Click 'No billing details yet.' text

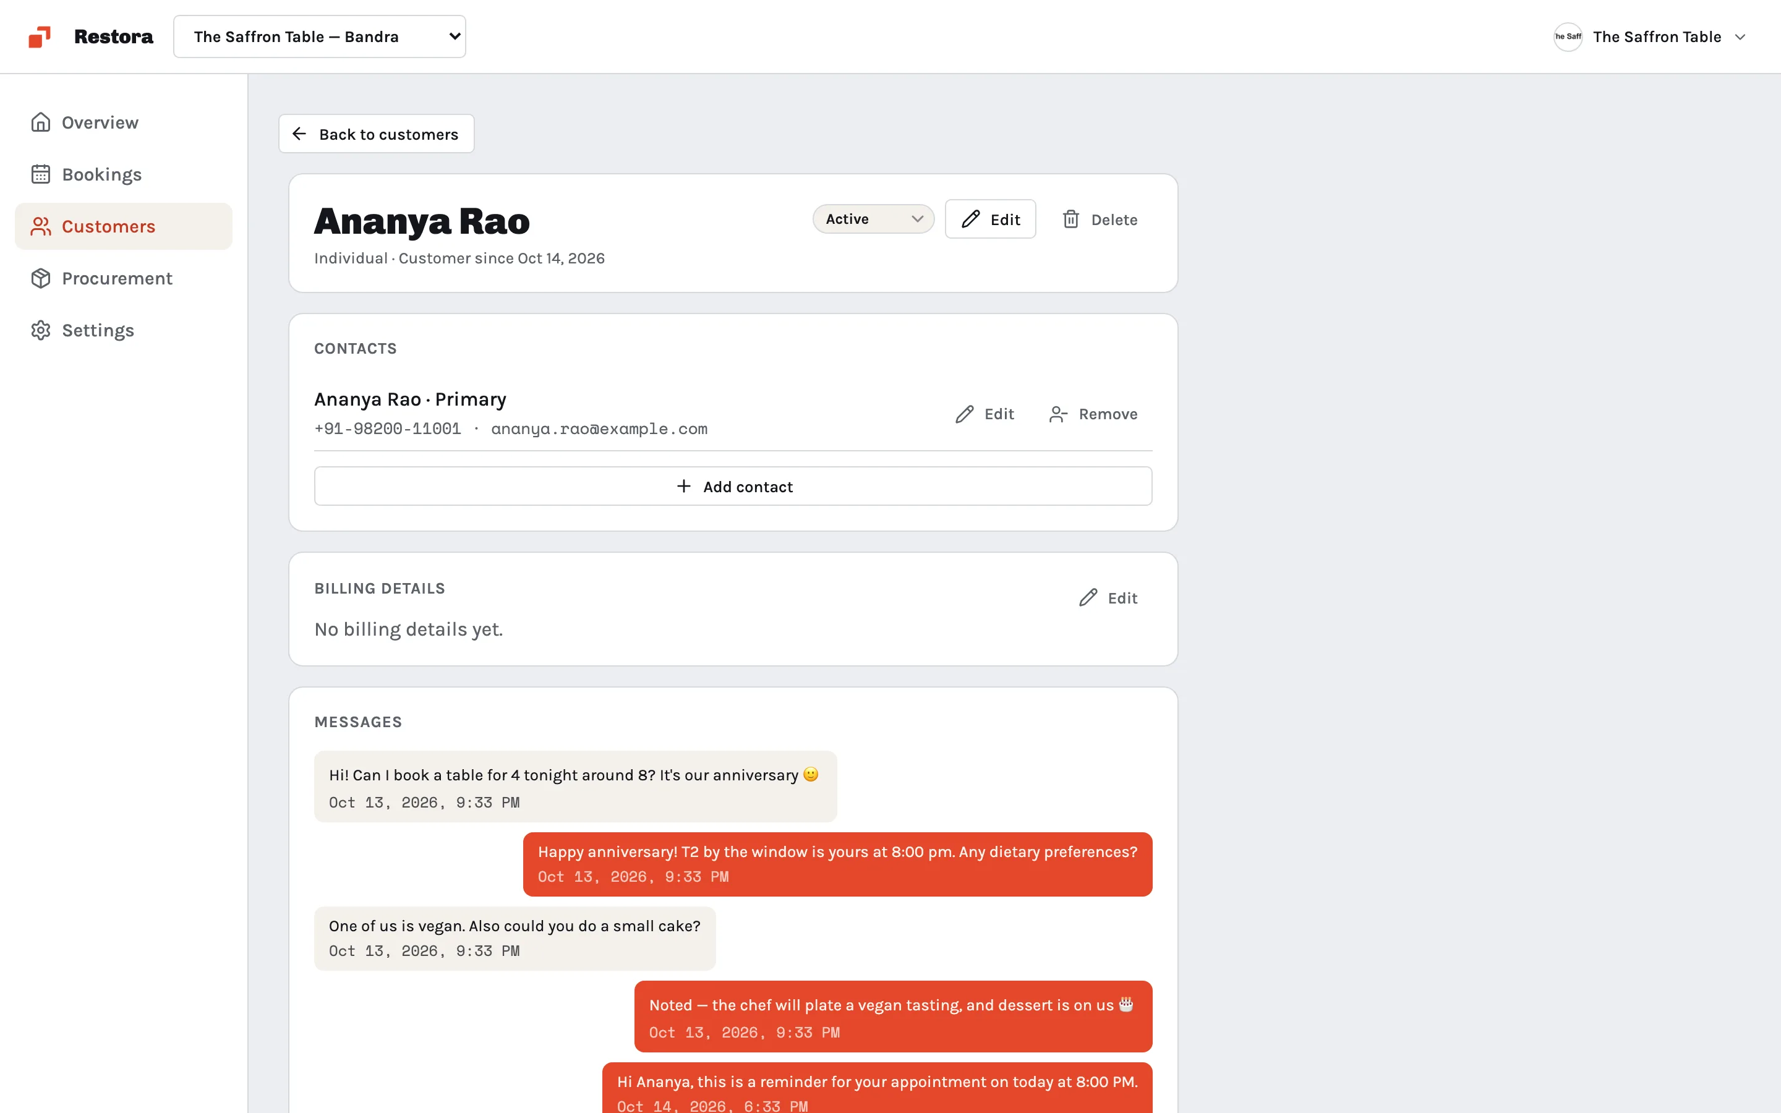408,629
